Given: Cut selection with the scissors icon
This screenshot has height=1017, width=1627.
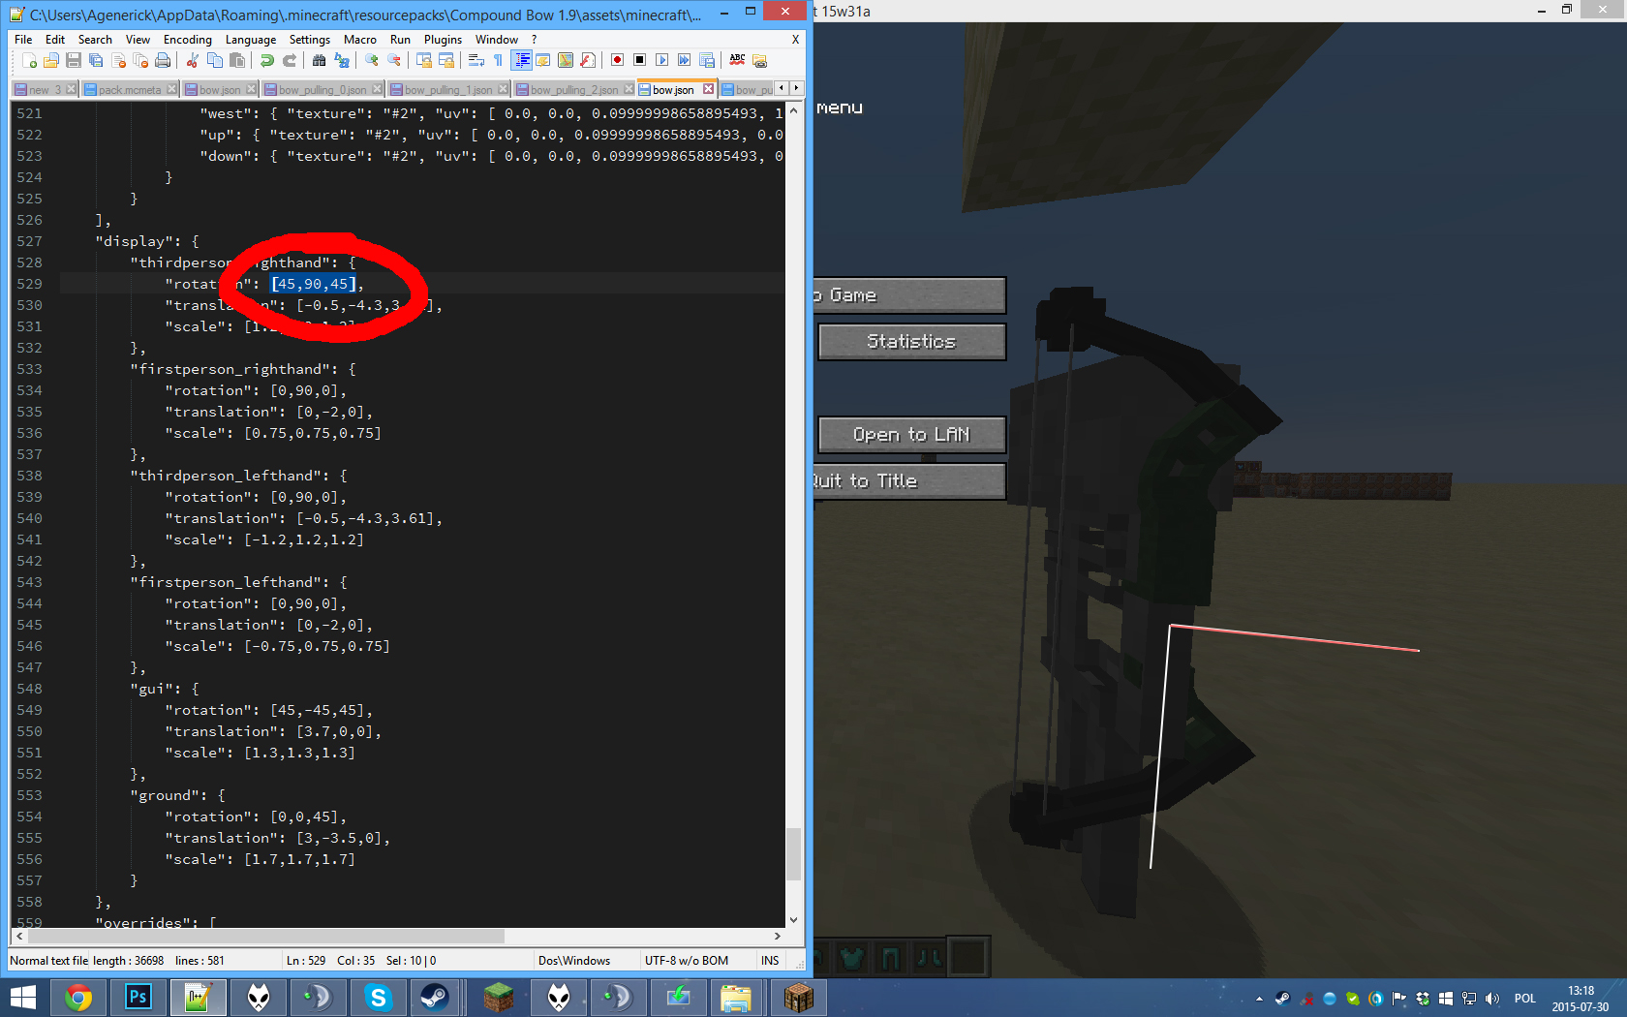Looking at the screenshot, I should (193, 61).
